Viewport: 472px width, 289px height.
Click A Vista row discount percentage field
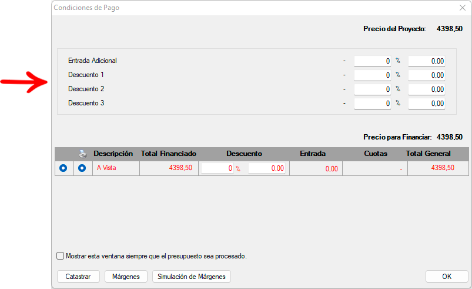tap(217, 168)
